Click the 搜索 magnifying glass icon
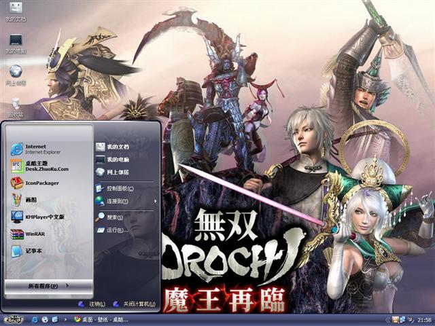The height and width of the screenshot is (326, 435). point(100,217)
